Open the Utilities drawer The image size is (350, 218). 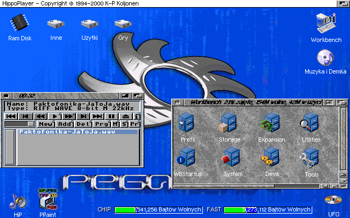309,122
